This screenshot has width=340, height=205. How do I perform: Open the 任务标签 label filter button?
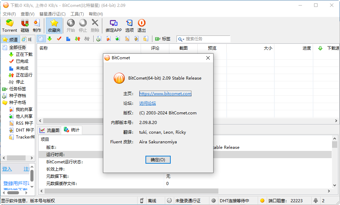(18, 89)
